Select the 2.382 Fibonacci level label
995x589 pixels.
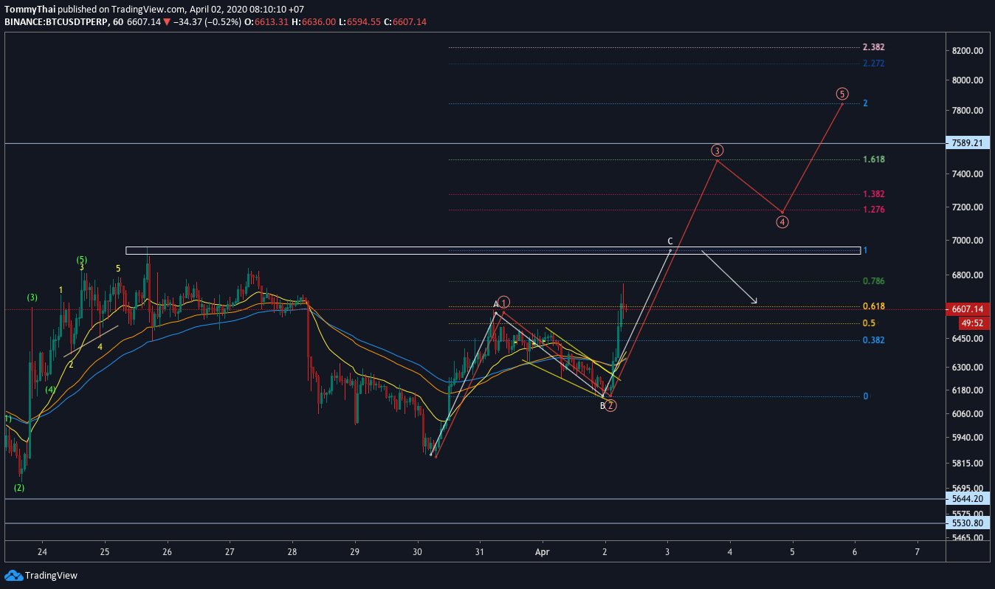[874, 47]
